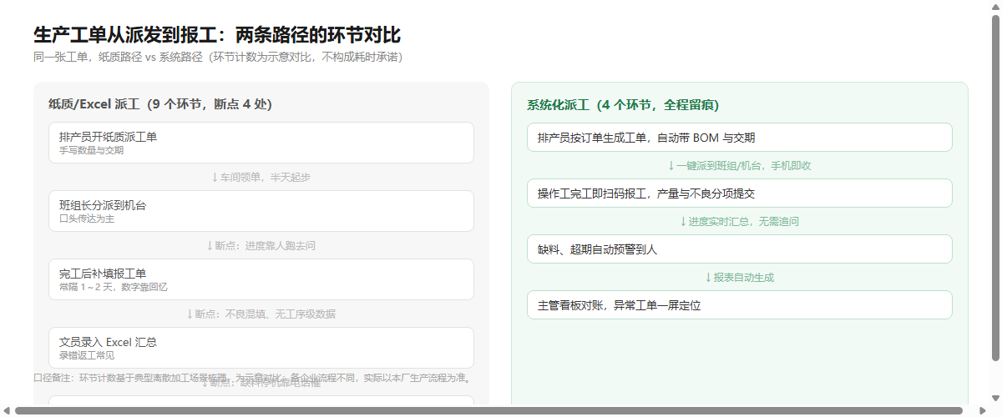The height and width of the screenshot is (417, 1002).
Task: Select the card 缺料、超期自动预警到人
Action: pos(740,249)
